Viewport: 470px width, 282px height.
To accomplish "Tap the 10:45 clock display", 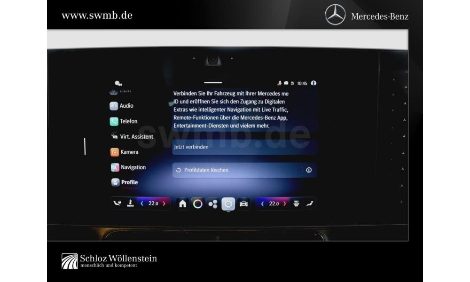I will point(302,83).
